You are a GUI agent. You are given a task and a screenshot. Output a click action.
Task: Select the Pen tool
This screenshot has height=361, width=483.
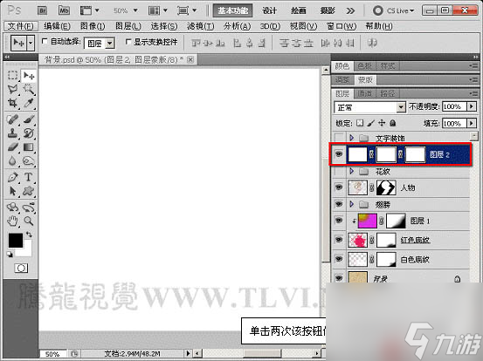point(12,177)
